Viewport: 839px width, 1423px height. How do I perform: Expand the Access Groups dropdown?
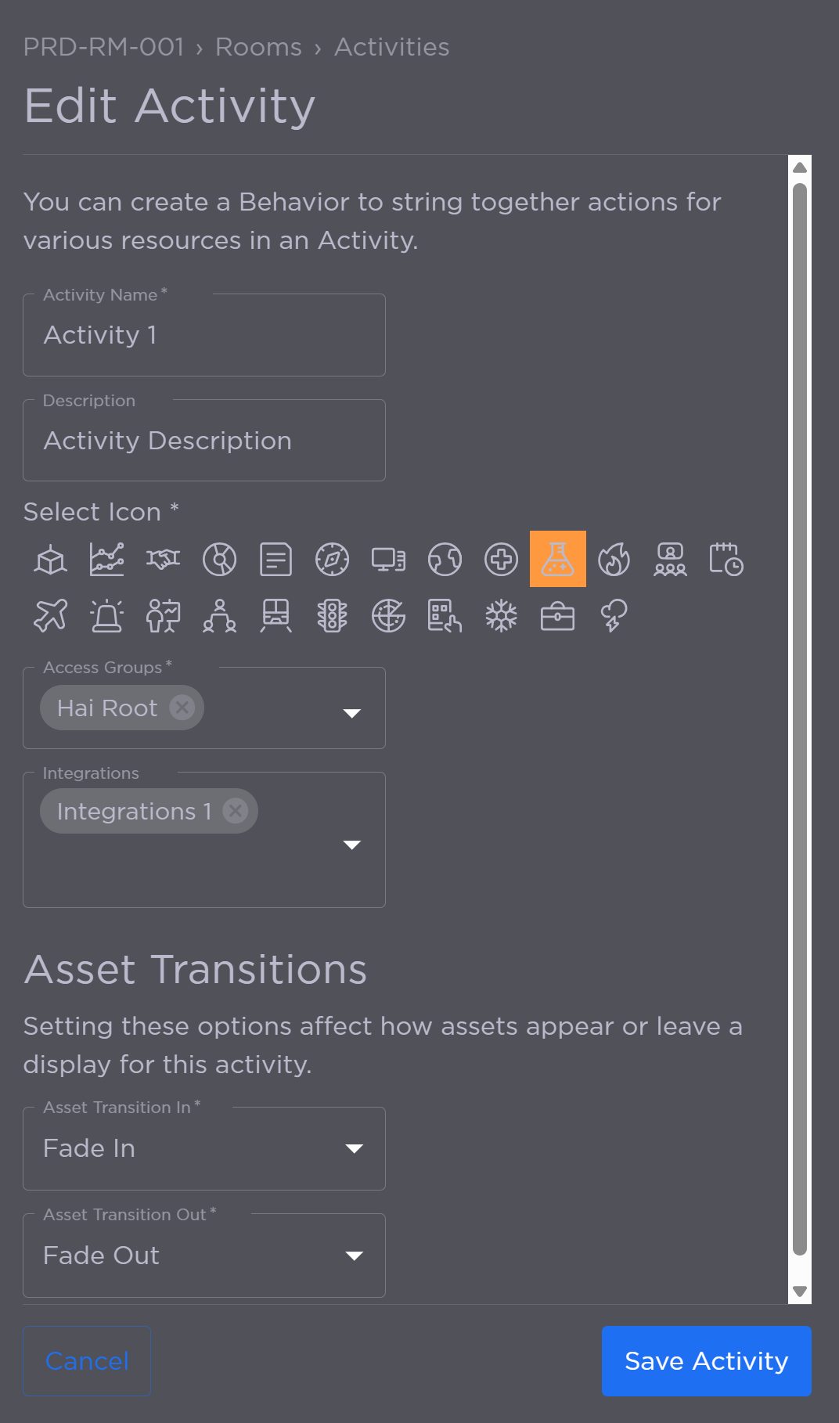click(x=353, y=713)
